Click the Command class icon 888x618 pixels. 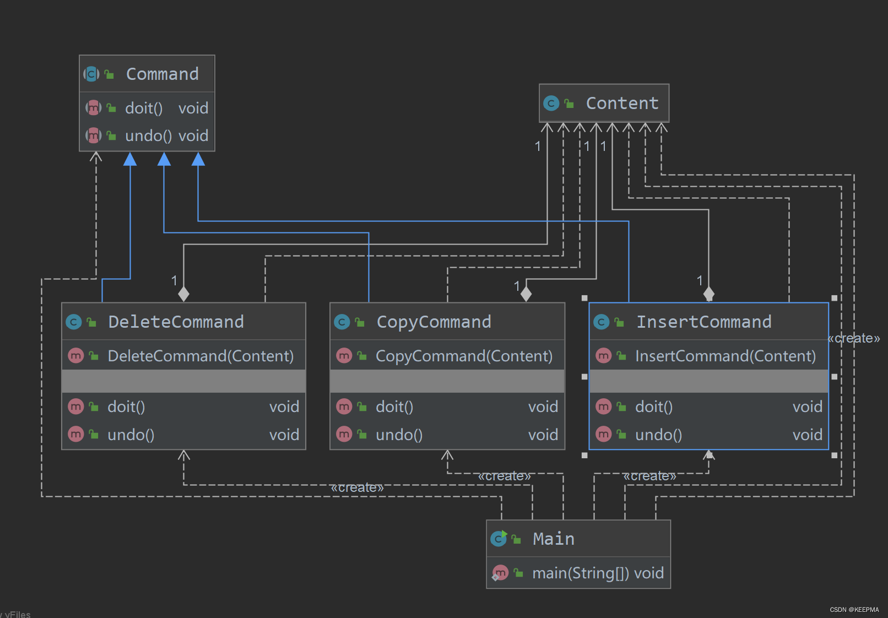coord(91,74)
